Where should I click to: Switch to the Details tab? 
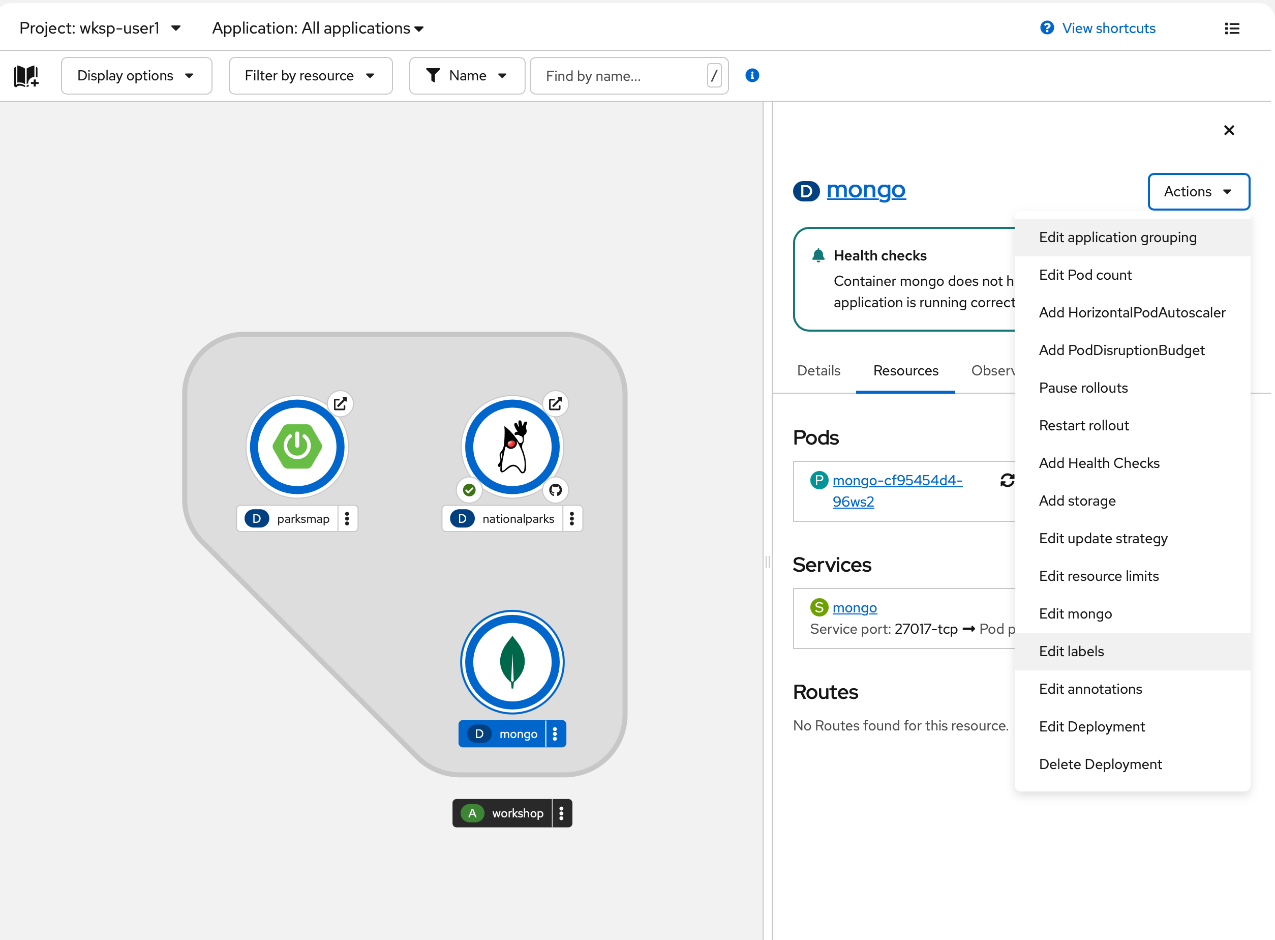818,370
